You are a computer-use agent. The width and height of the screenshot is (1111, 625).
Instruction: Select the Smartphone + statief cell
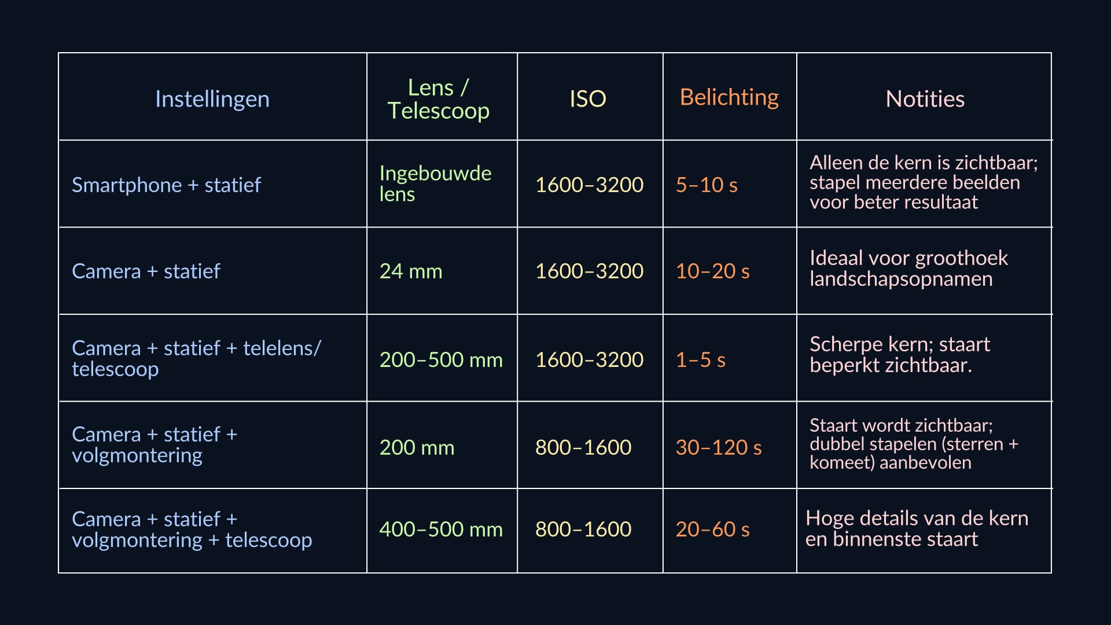[166, 185]
